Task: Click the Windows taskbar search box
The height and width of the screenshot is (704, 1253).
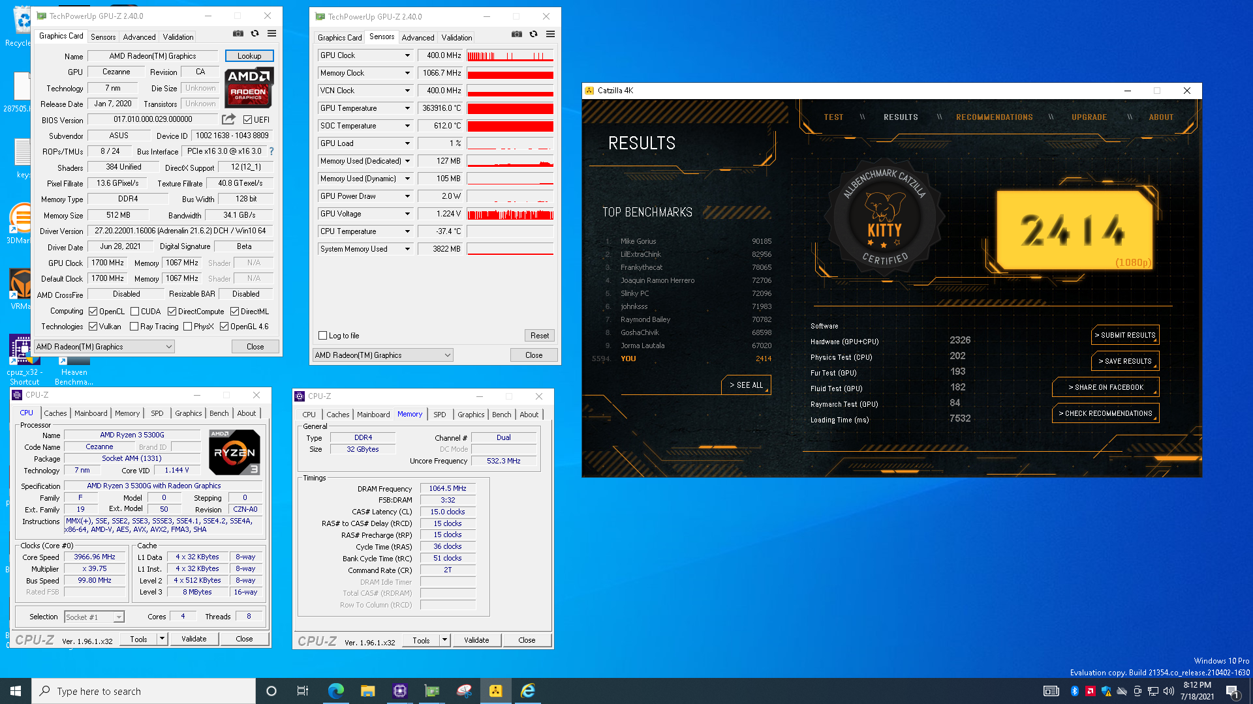Action: coord(144,691)
